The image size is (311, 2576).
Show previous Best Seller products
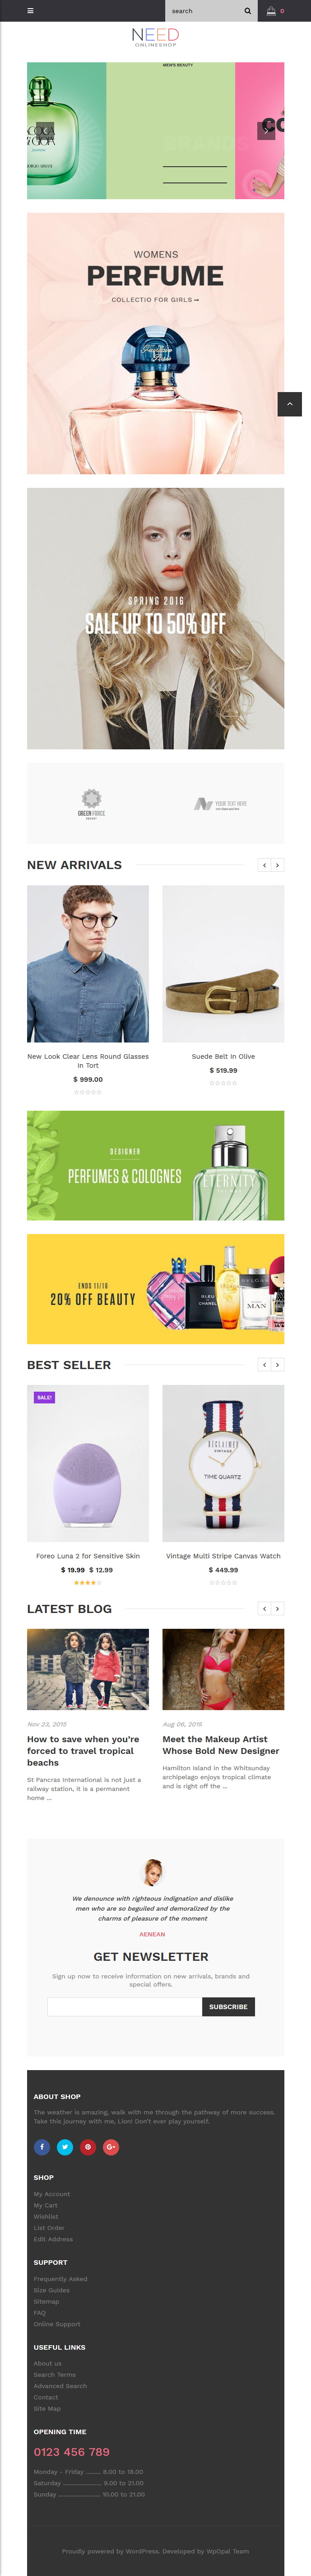[x=264, y=1364]
